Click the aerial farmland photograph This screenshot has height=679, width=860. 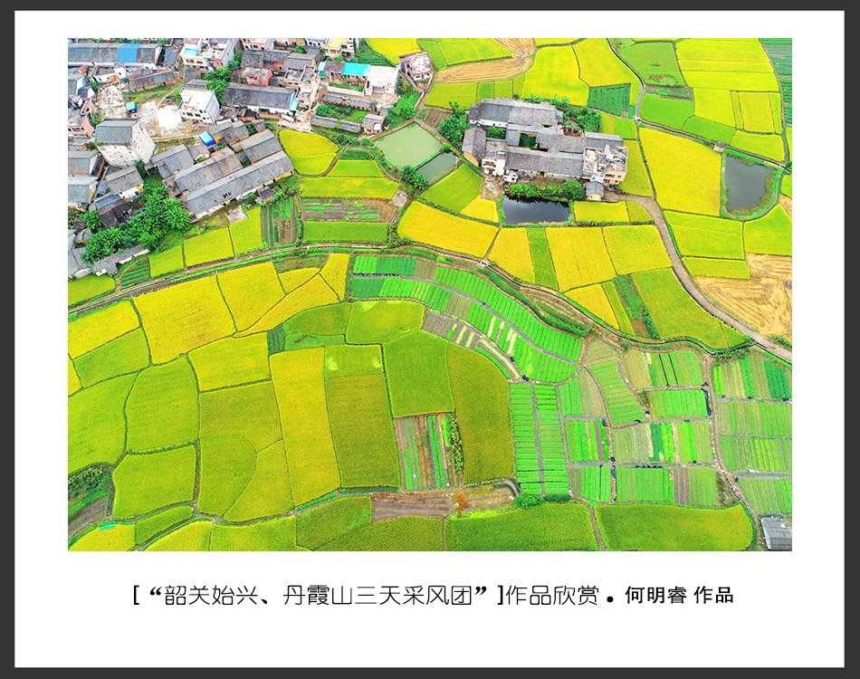pyautogui.click(x=429, y=294)
